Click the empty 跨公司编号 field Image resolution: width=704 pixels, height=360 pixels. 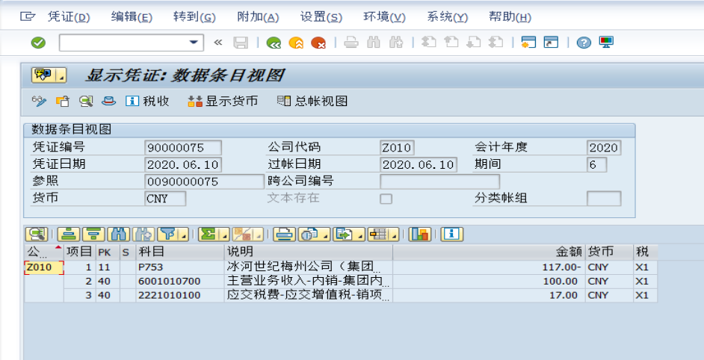[439, 181]
